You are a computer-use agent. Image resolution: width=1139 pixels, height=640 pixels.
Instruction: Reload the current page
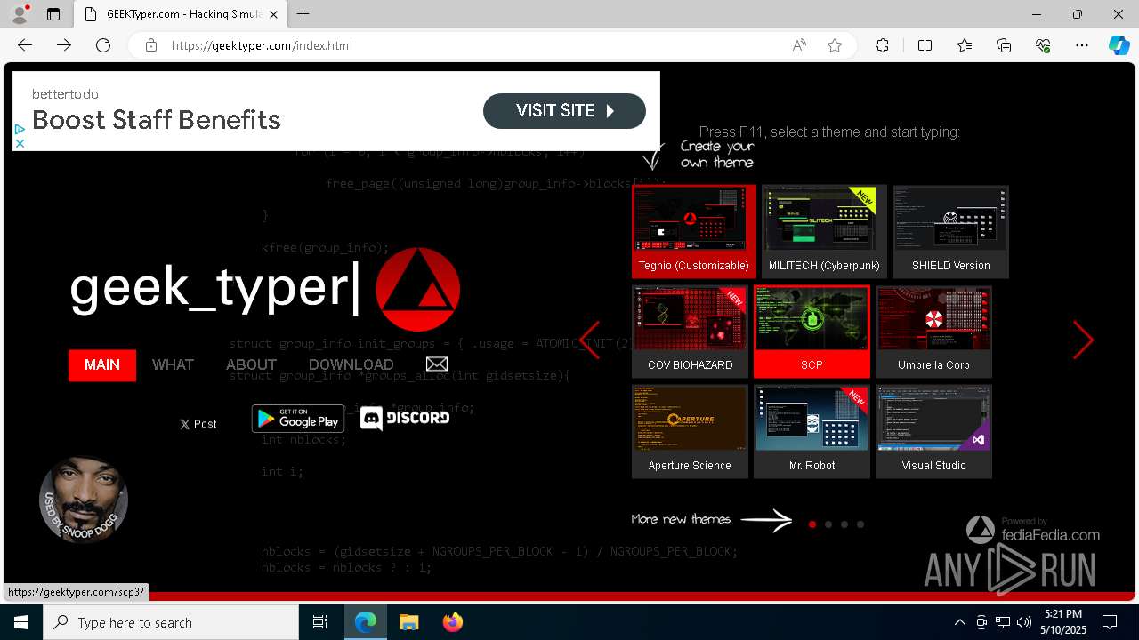[x=103, y=45]
